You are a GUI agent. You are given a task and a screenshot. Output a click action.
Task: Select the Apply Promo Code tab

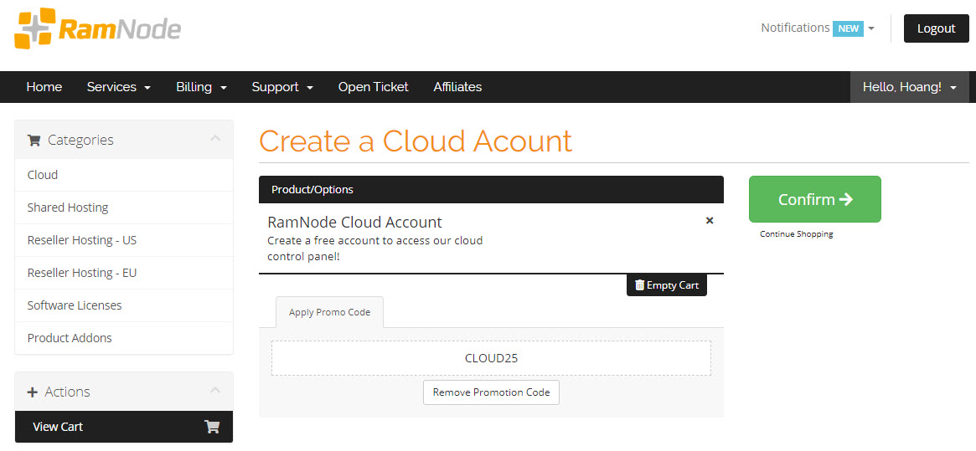[329, 312]
